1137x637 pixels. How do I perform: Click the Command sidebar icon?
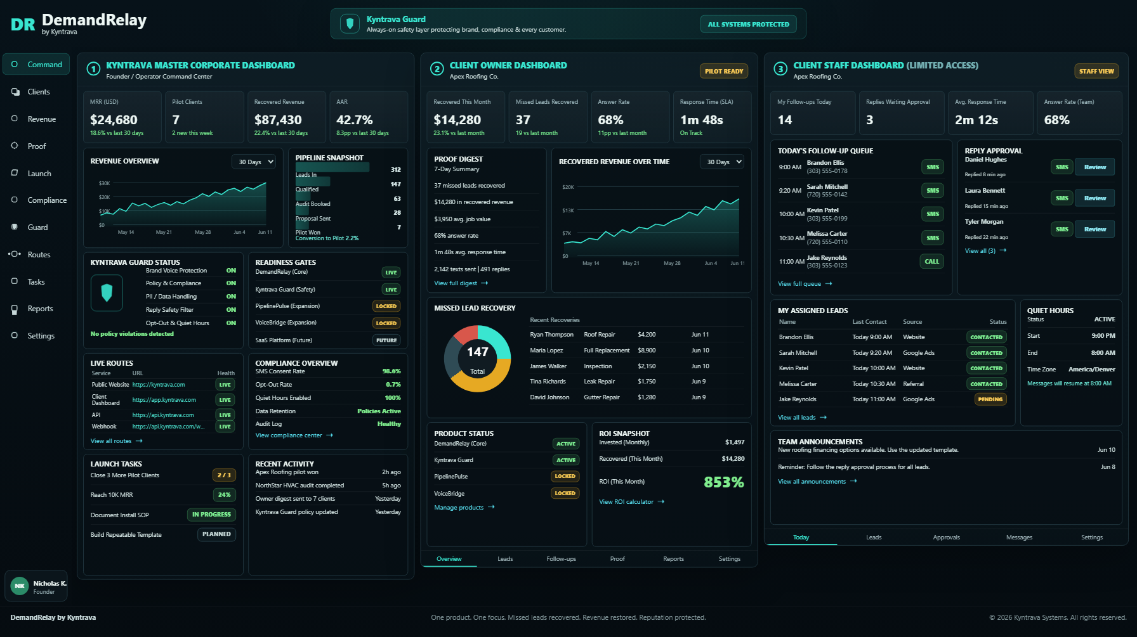(15, 65)
